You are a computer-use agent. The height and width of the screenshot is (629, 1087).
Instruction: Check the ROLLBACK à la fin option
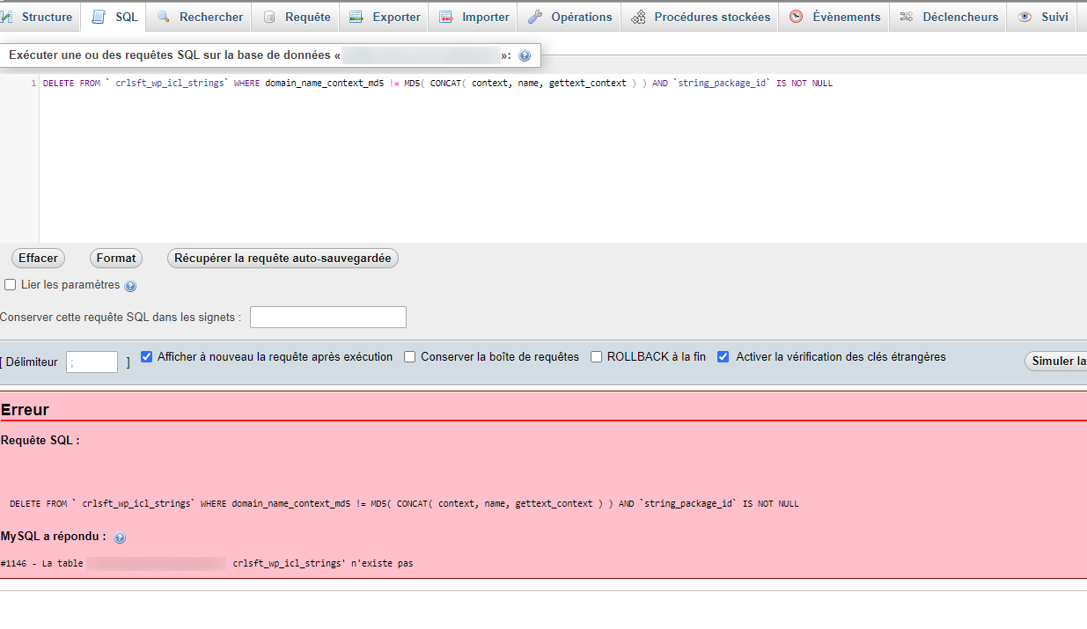pyautogui.click(x=596, y=357)
